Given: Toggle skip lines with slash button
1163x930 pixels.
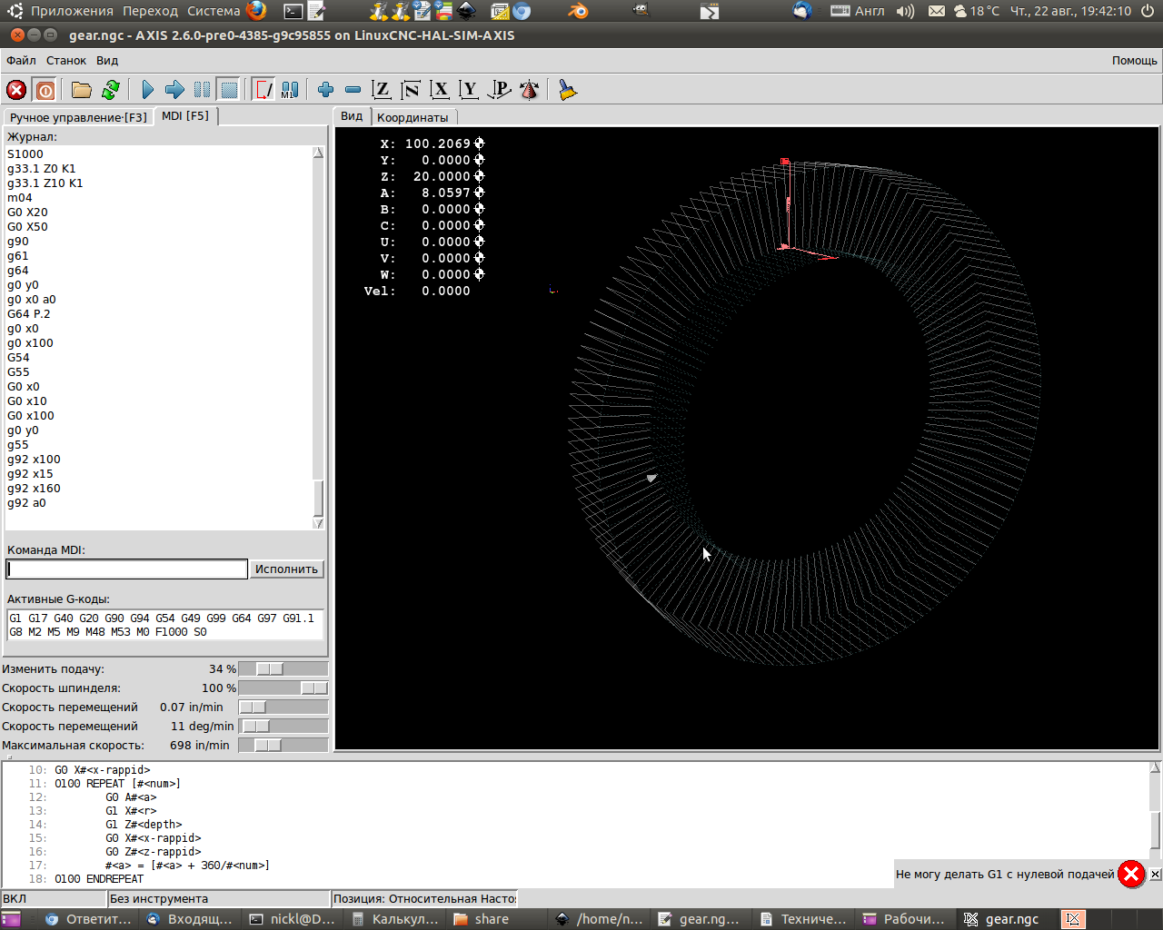Looking at the screenshot, I should tap(263, 90).
